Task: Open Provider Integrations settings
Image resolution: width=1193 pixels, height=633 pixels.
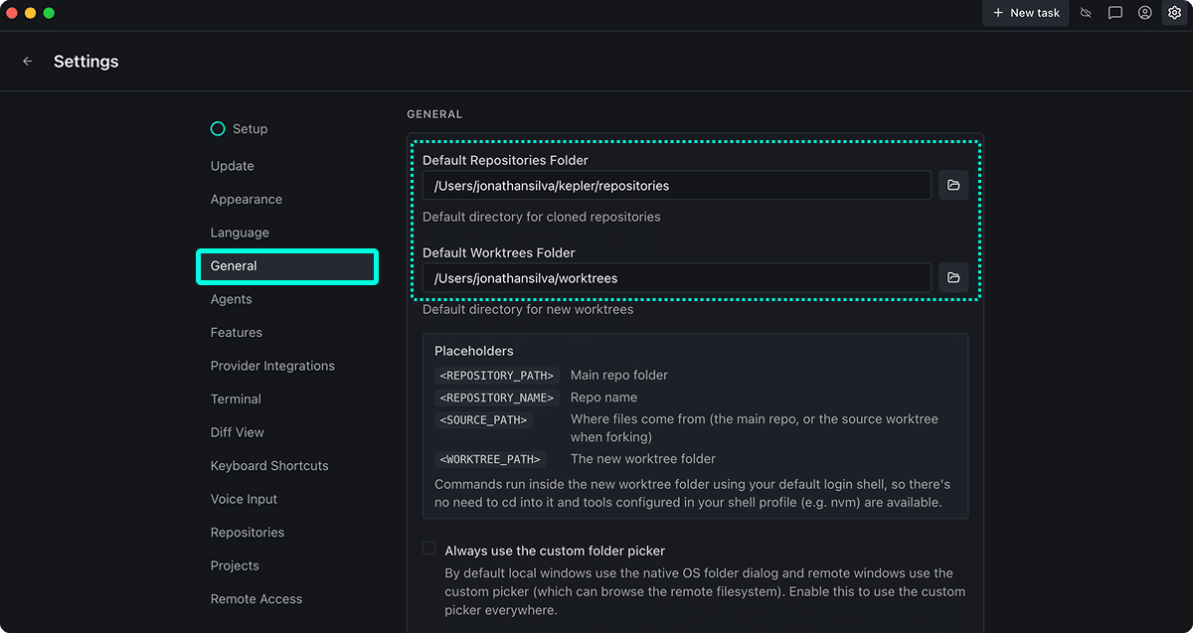Action: [x=272, y=366]
